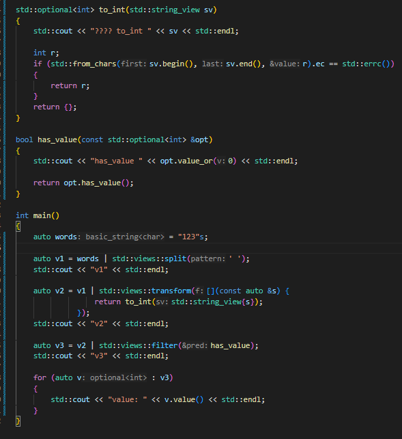This screenshot has width=402, height=439.
Task: Click the highlighted opening brace of main
Action: click(18, 226)
